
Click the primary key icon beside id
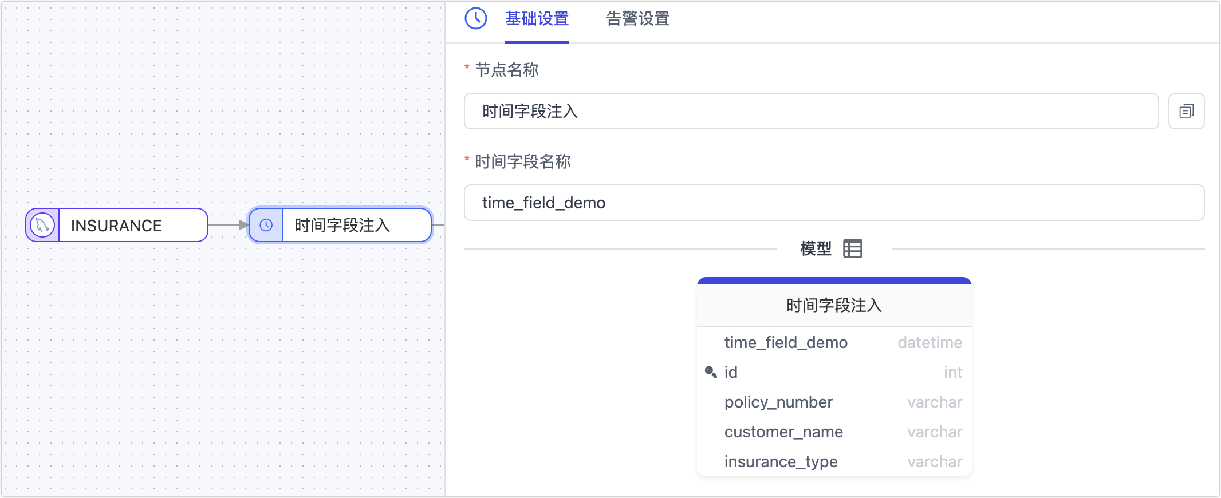(x=711, y=372)
